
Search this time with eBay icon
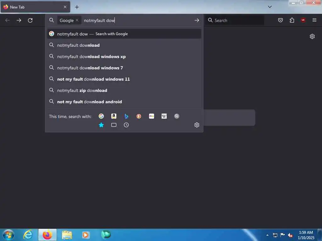coord(152,116)
